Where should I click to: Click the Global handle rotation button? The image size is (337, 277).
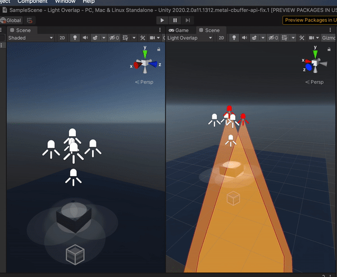click(11, 20)
